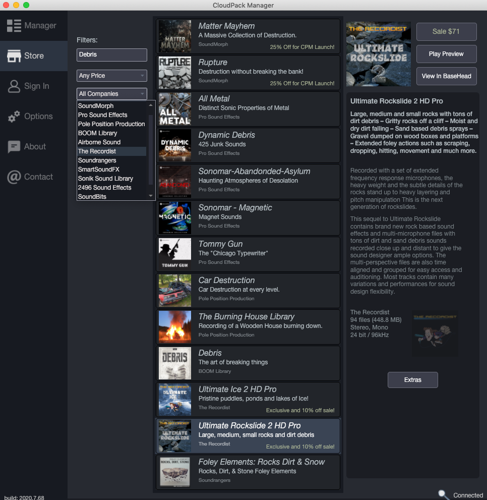
Task: Click Rupture 25% Off for CPM Launch text
Action: click(302, 83)
